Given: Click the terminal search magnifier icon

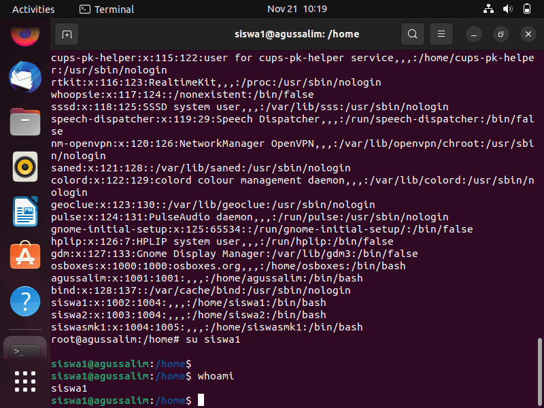Looking at the screenshot, I should (x=413, y=35).
